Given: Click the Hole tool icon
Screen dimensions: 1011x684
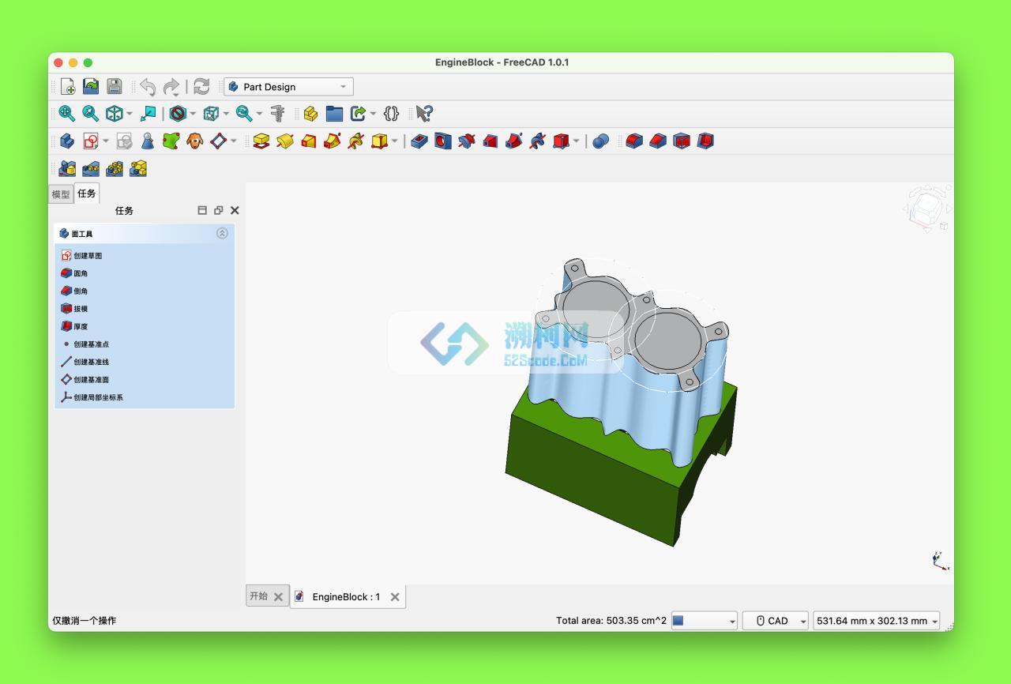Looking at the screenshot, I should 443,141.
